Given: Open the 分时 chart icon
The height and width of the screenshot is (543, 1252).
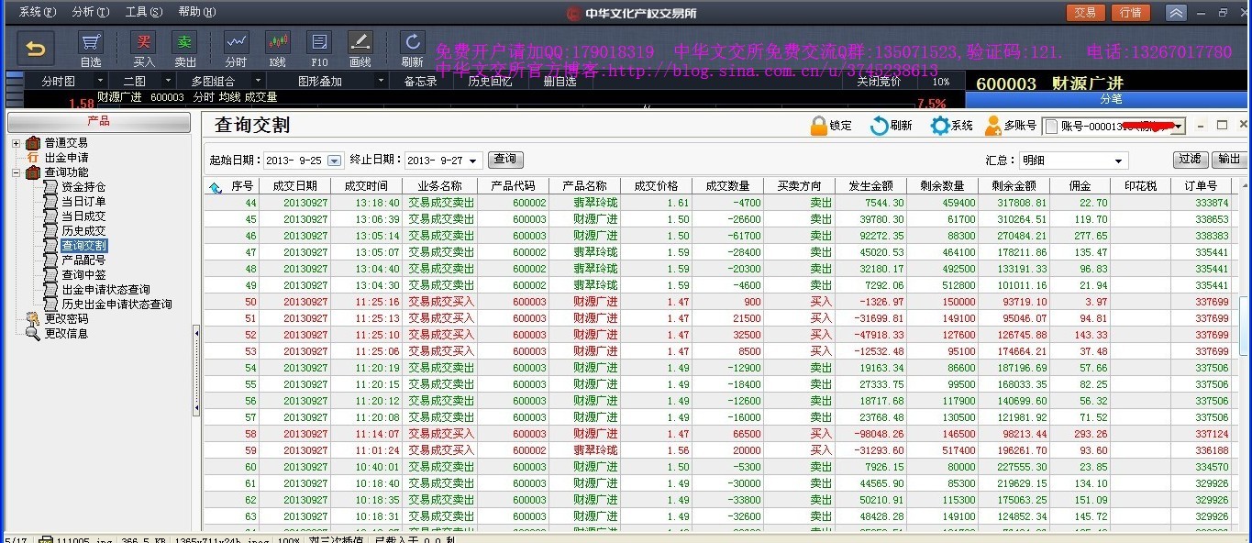Looking at the screenshot, I should pos(237,42).
